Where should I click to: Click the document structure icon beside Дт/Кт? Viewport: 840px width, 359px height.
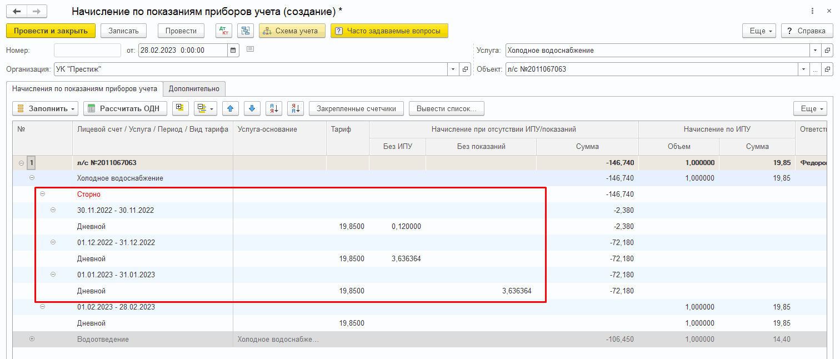pos(246,31)
